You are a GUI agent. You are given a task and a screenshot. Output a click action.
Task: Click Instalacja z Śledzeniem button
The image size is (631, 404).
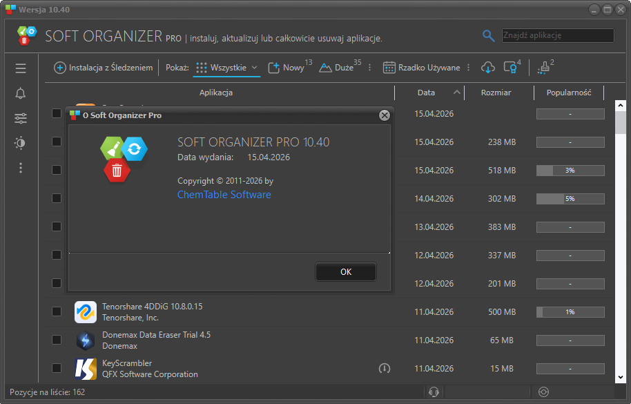pyautogui.click(x=104, y=68)
